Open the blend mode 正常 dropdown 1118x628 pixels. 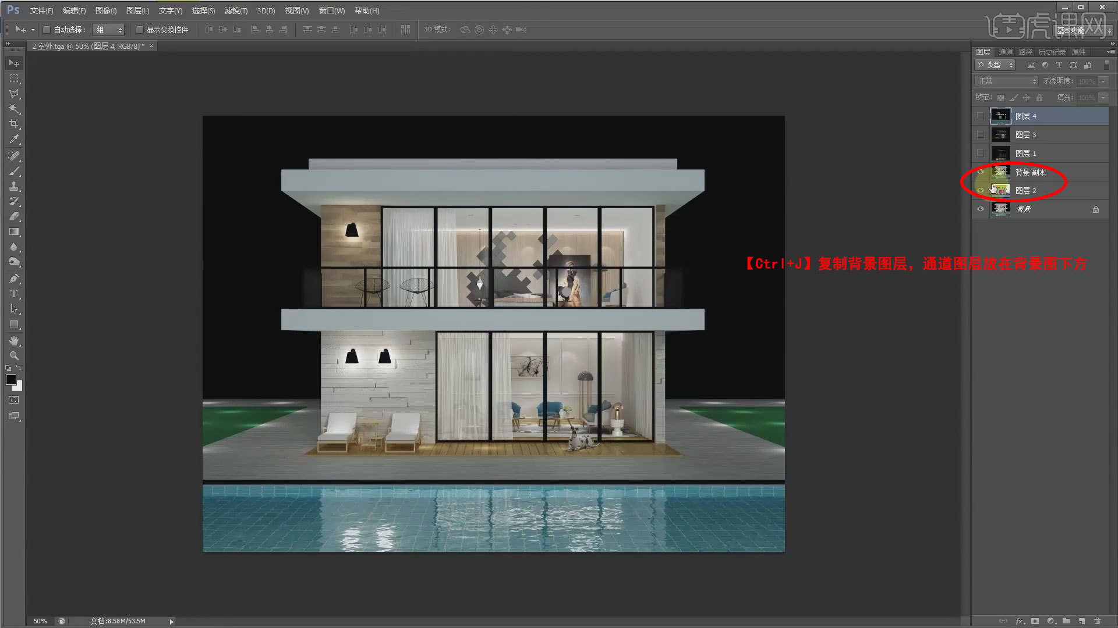click(x=1007, y=81)
